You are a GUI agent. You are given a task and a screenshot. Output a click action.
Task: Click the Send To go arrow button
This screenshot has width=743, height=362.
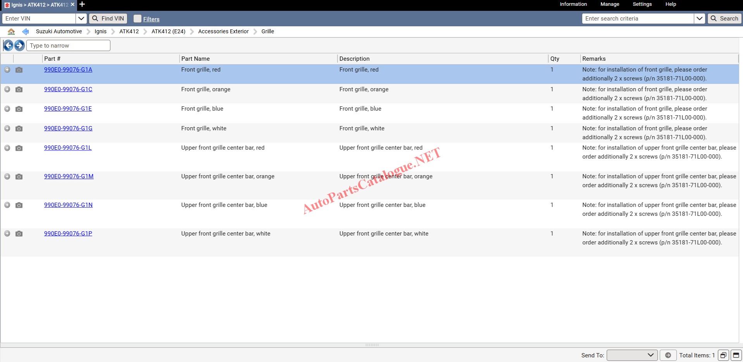(668, 355)
